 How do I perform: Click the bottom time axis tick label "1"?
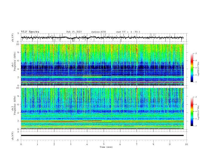pos(37,144)
